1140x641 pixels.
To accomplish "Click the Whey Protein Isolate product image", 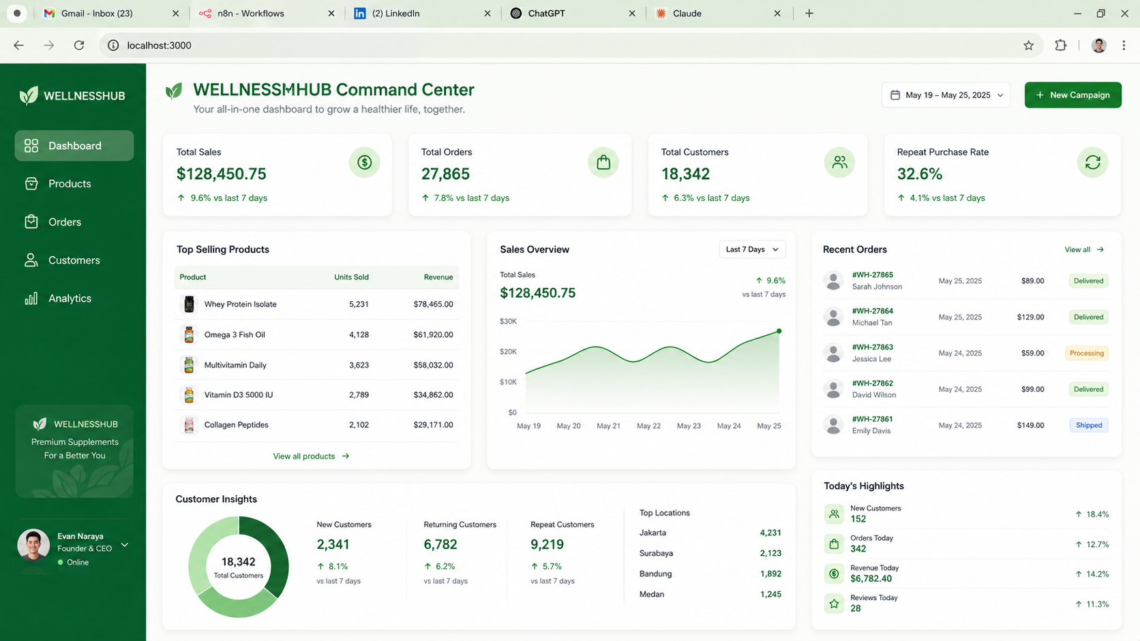I will point(189,304).
